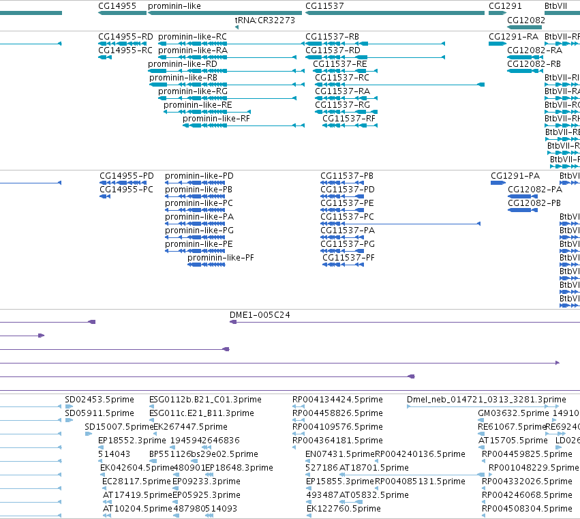Select protein prominin-like-PE

point(196,251)
